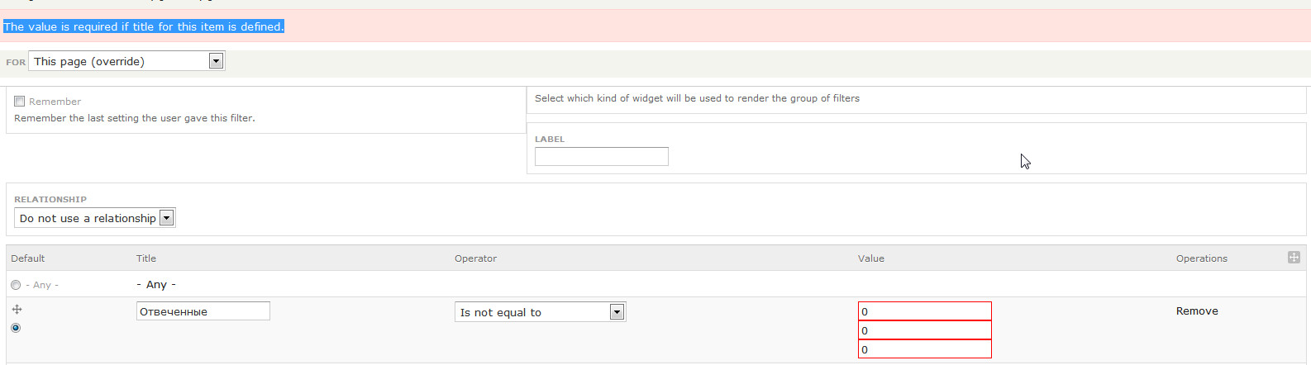1311x365 pixels.
Task: Select the "- Any -" default radio button
Action: tap(17, 285)
